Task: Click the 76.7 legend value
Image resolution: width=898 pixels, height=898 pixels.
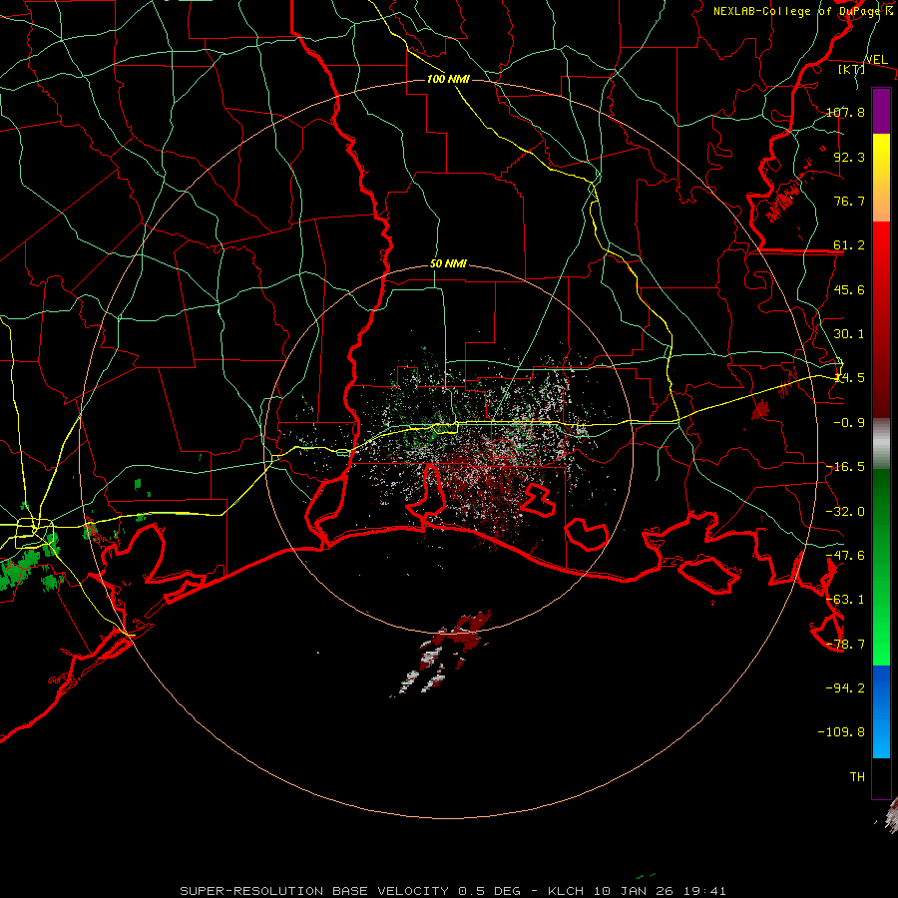Action: pyautogui.click(x=849, y=201)
